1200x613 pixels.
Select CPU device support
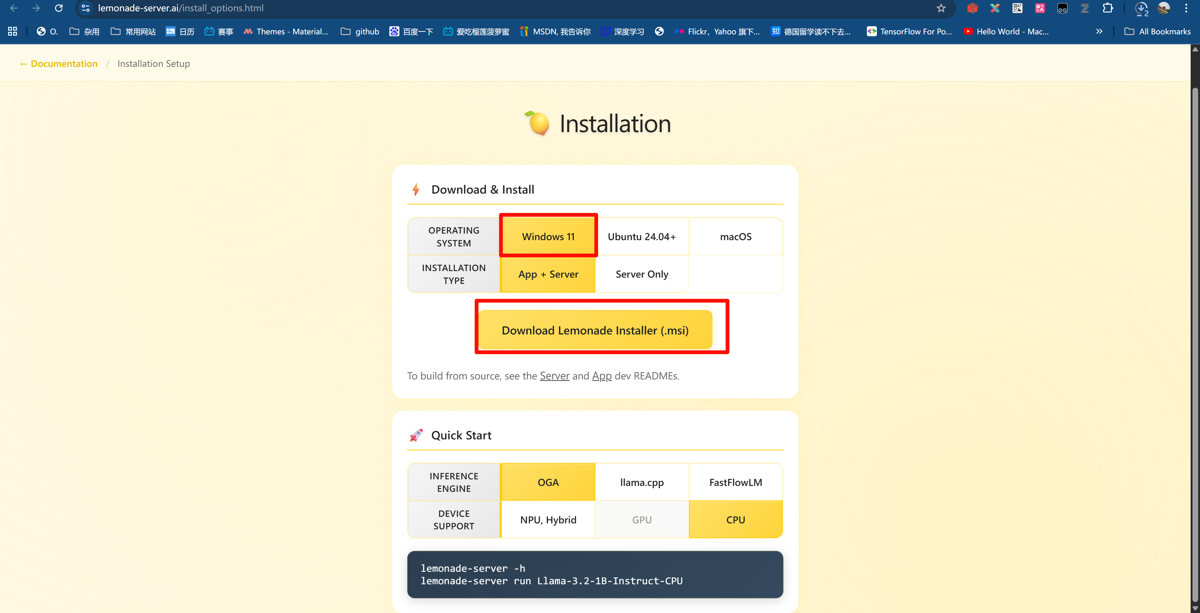coord(736,519)
